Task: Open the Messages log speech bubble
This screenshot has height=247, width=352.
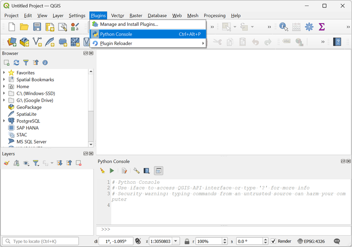Action: coord(337,241)
